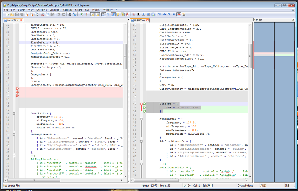Click the Save file toolbar icon
This screenshot has width=298, height=191.
coord(17,14)
